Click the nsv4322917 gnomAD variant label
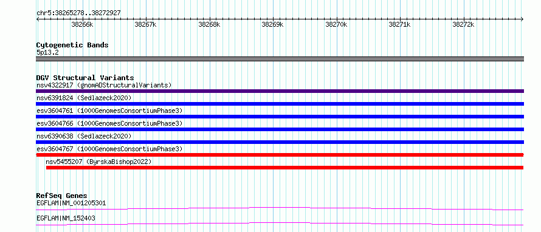 (104, 85)
